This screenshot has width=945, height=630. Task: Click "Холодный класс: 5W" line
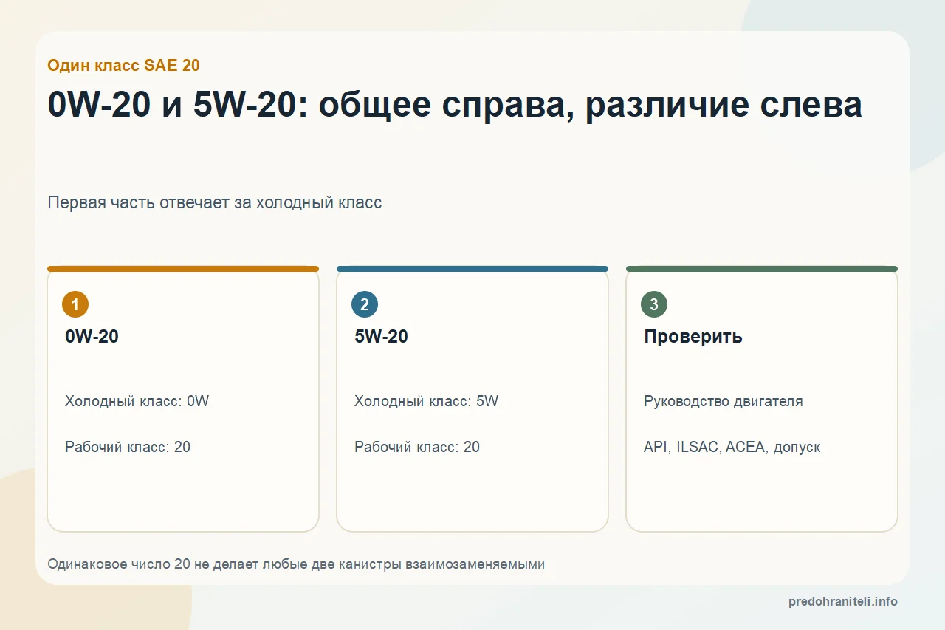pos(427,401)
